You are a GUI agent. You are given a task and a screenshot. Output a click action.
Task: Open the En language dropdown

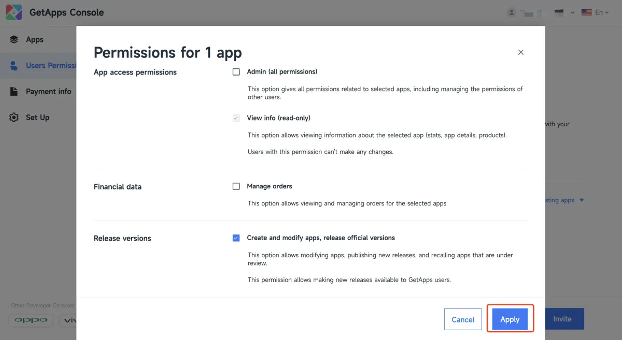[602, 12]
